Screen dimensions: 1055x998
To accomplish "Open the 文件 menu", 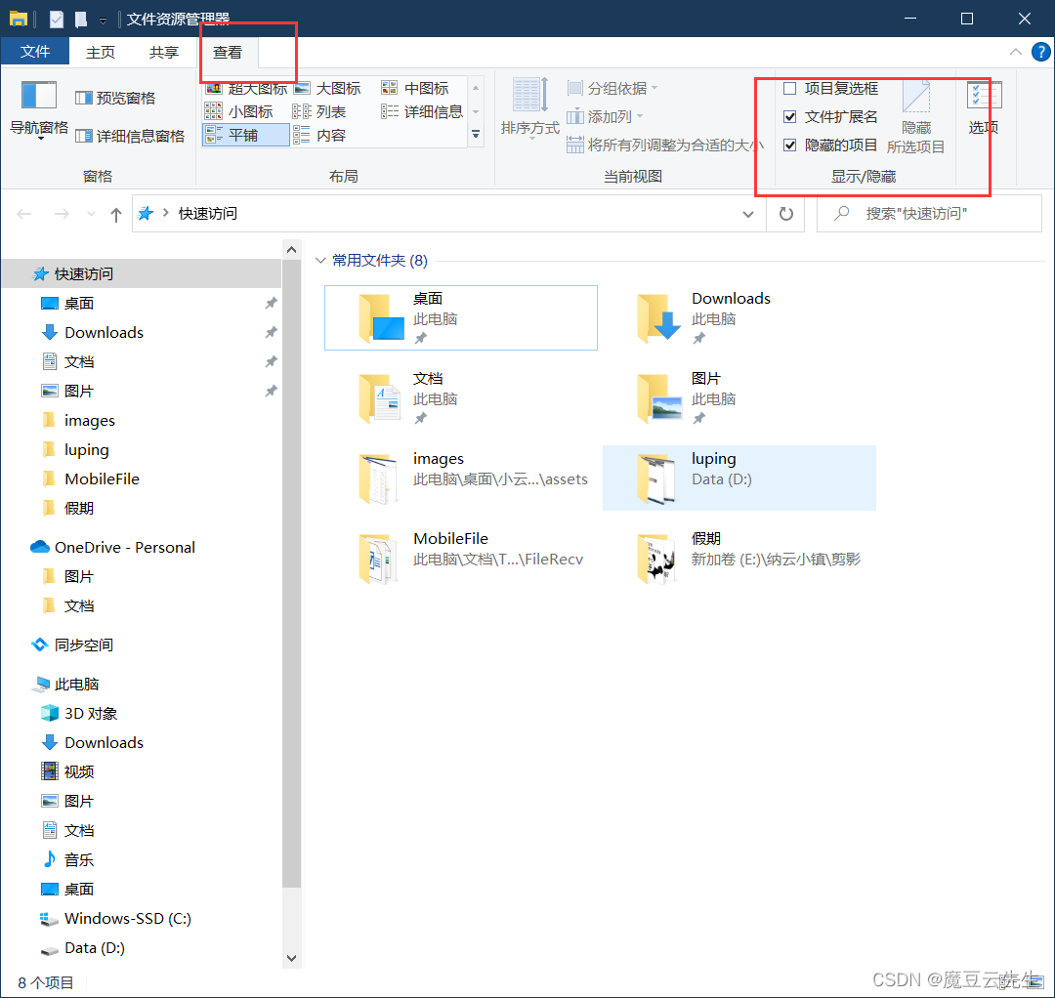I will coord(35,51).
